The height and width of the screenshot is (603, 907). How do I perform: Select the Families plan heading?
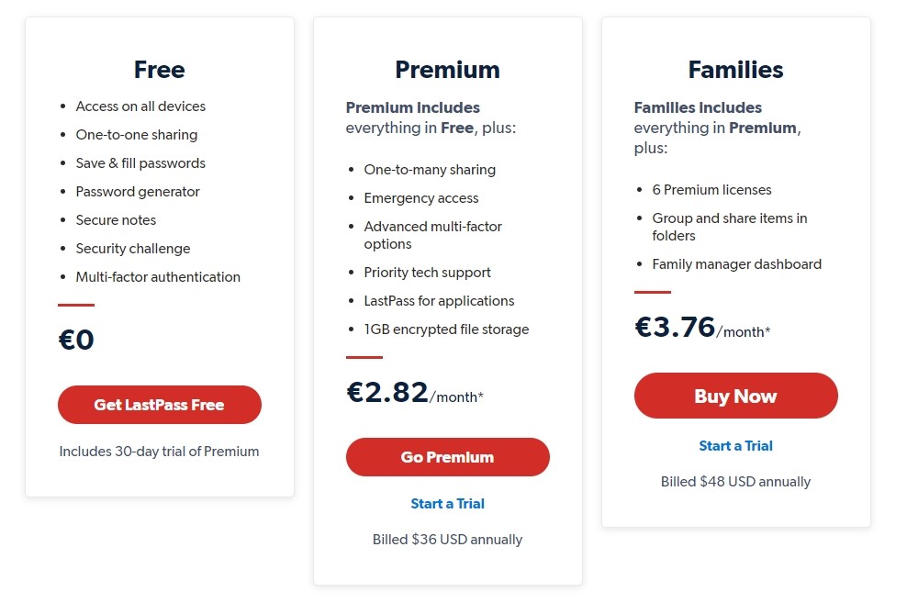(x=735, y=70)
